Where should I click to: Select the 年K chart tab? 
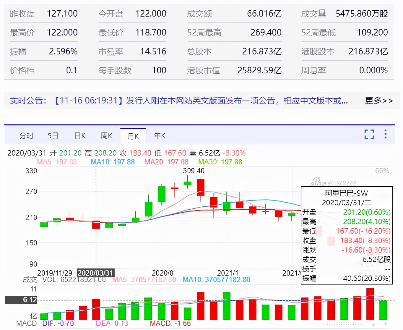click(x=160, y=136)
